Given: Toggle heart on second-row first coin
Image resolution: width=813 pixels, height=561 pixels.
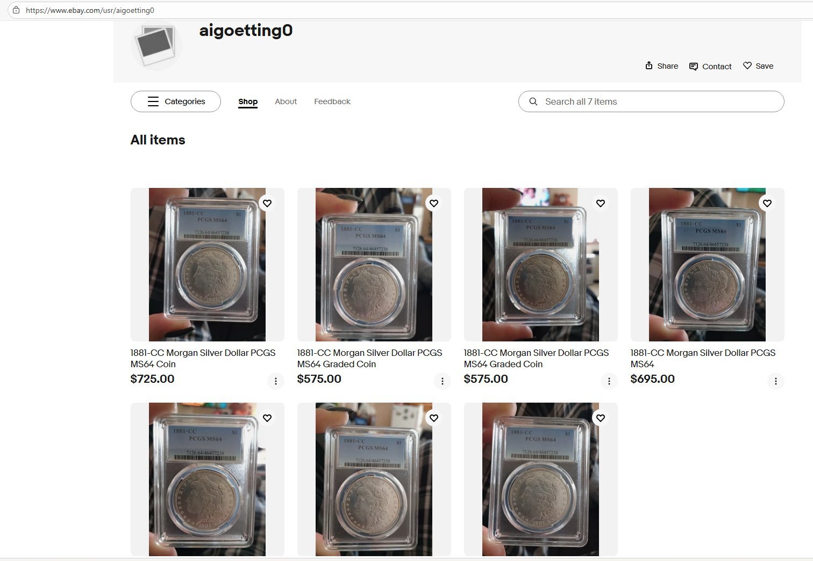Looking at the screenshot, I should tap(267, 418).
